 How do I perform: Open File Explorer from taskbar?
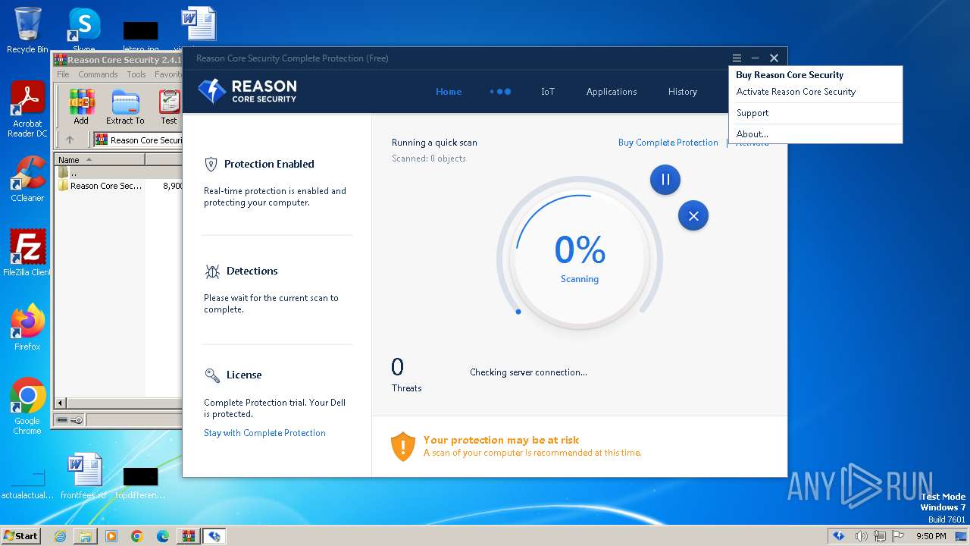pos(86,536)
